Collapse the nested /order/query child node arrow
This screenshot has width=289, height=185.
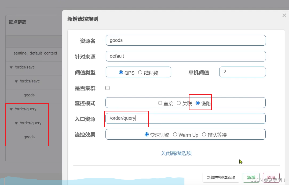(16, 124)
